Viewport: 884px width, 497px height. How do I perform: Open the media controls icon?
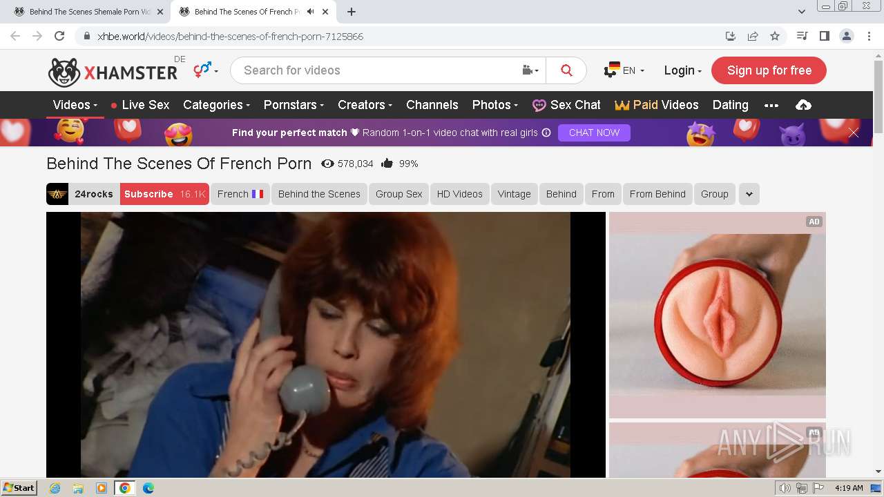(802, 36)
